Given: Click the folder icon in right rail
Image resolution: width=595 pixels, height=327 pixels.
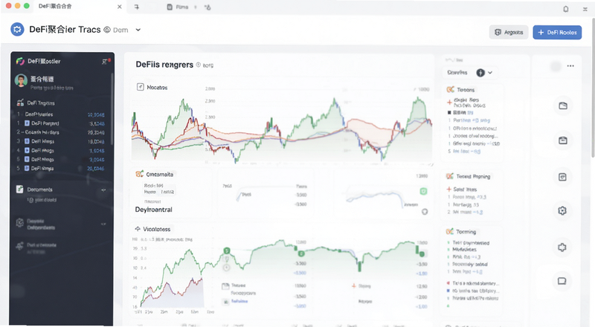Looking at the screenshot, I should (563, 106).
